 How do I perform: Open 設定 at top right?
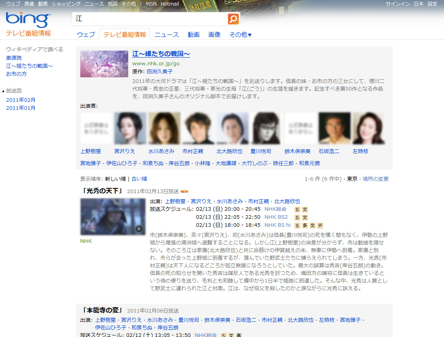(x=432, y=4)
